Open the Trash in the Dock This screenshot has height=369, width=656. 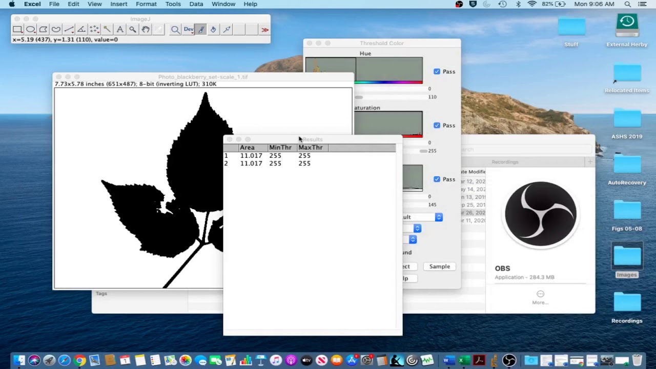tap(637, 360)
